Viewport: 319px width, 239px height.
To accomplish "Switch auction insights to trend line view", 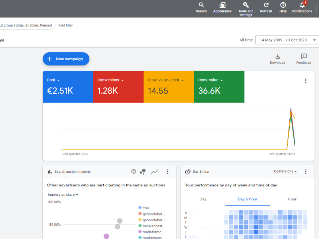I will pos(154,171).
